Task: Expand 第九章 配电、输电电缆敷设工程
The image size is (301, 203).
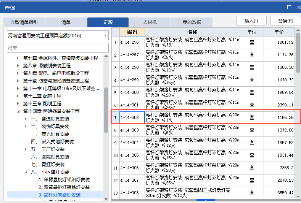Action: point(18,73)
